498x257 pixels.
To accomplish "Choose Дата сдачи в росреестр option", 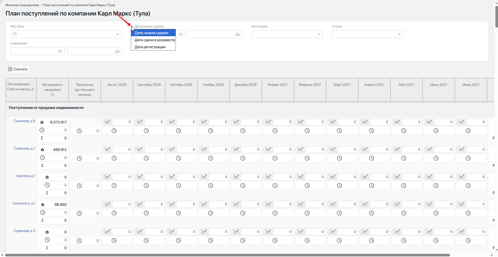I will 153,40.
